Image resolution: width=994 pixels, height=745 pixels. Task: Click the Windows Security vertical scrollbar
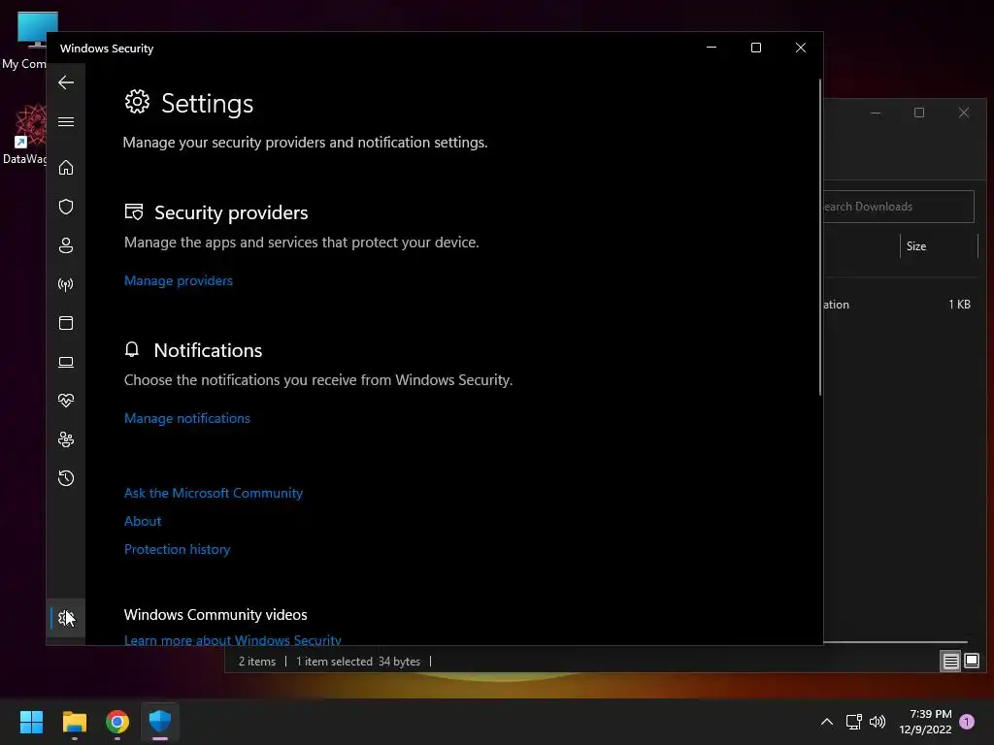[819, 238]
